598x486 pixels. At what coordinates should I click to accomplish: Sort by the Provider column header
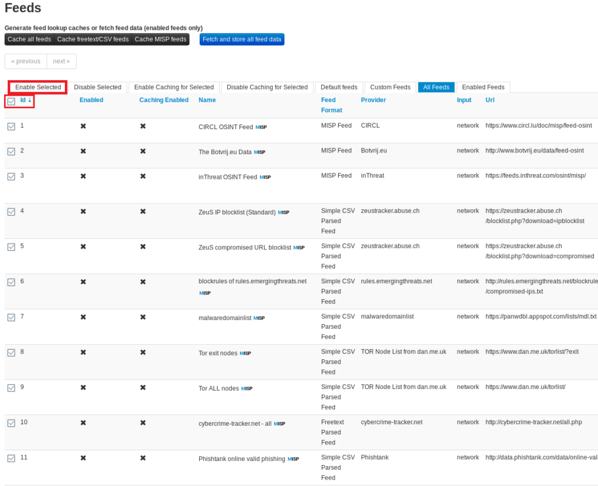373,100
